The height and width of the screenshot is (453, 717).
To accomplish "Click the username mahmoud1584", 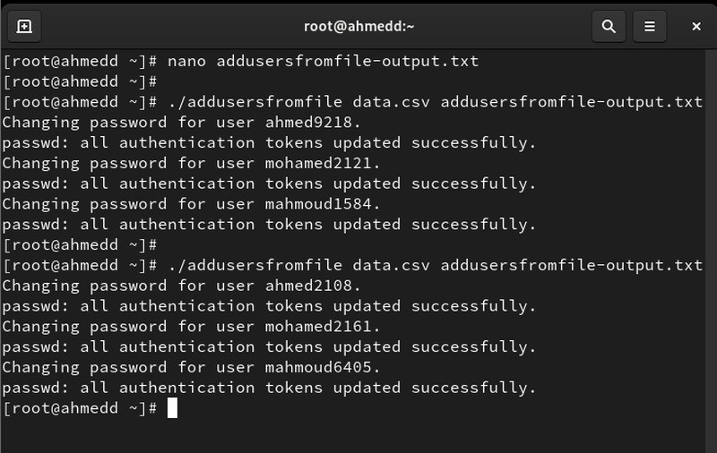I will tap(318, 204).
